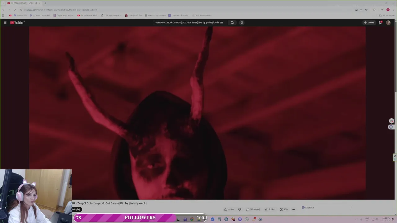Image resolution: width=397 pixels, height=223 pixels.
Task: Open the taskbar clock and date
Action: pos(386,219)
